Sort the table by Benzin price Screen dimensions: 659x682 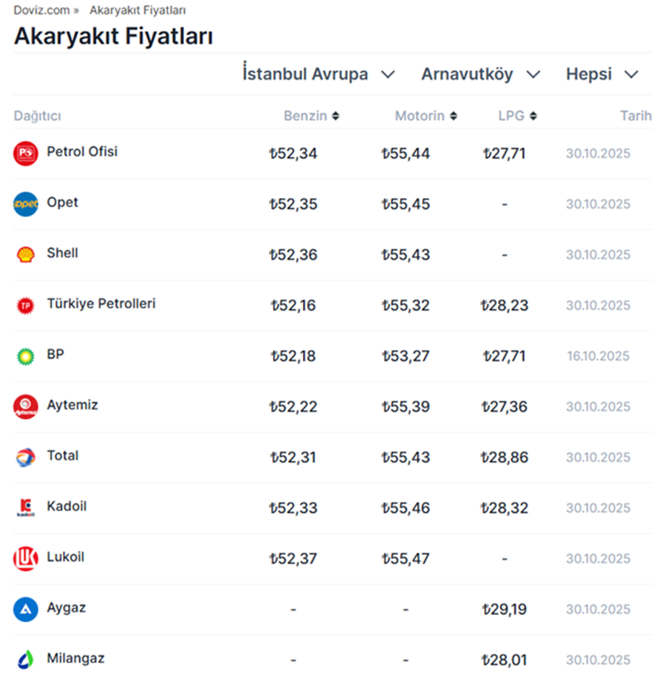[312, 116]
